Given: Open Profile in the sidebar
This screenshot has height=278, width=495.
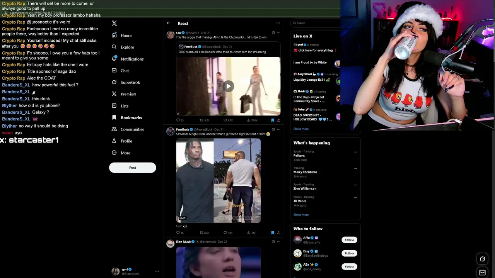Looking at the screenshot, I should (122, 141).
